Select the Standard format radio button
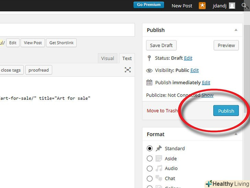250x188 pixels. click(150, 148)
